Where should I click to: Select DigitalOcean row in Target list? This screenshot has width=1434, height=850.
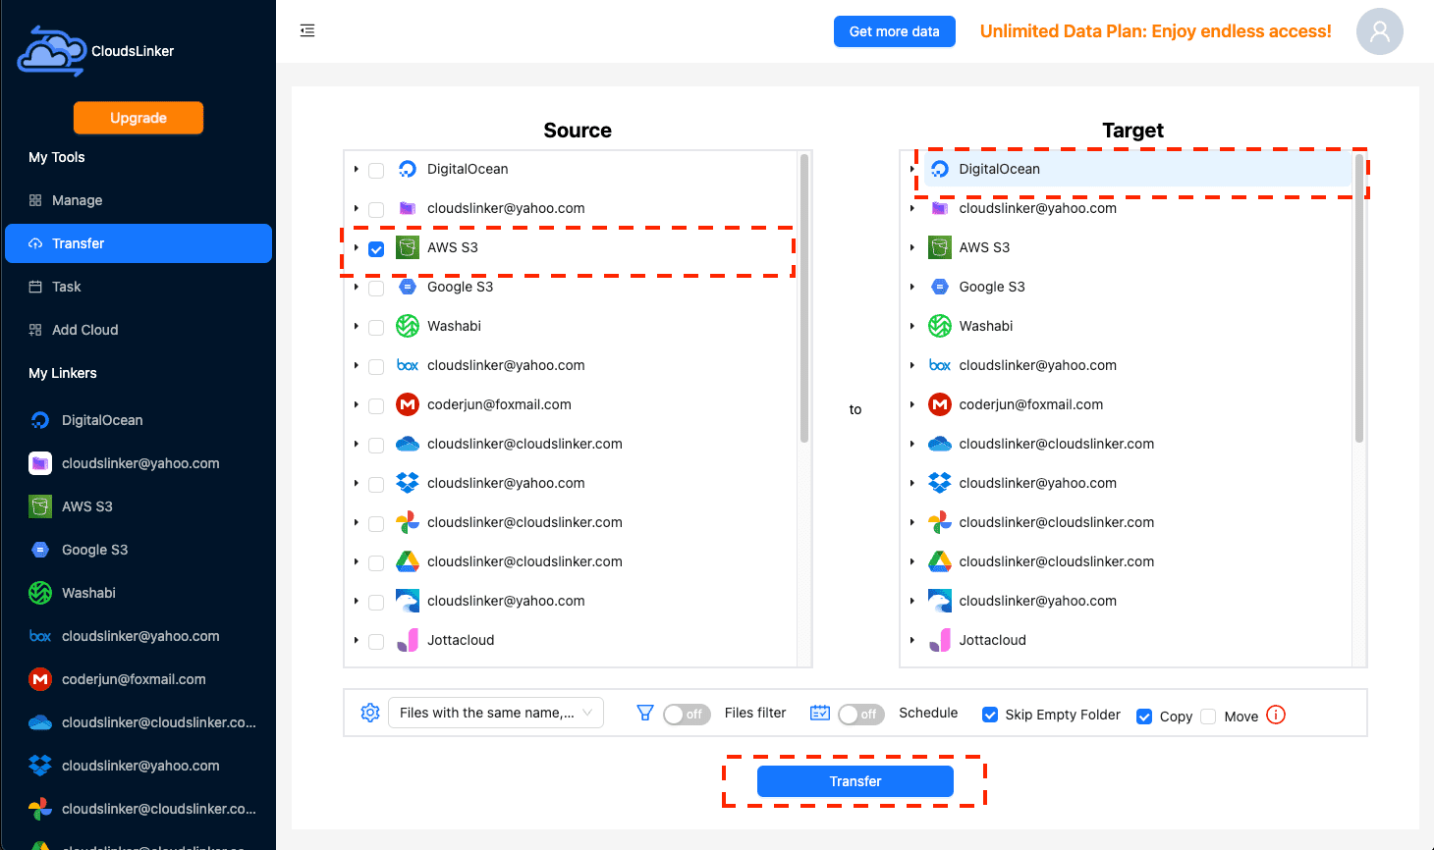tap(1137, 169)
